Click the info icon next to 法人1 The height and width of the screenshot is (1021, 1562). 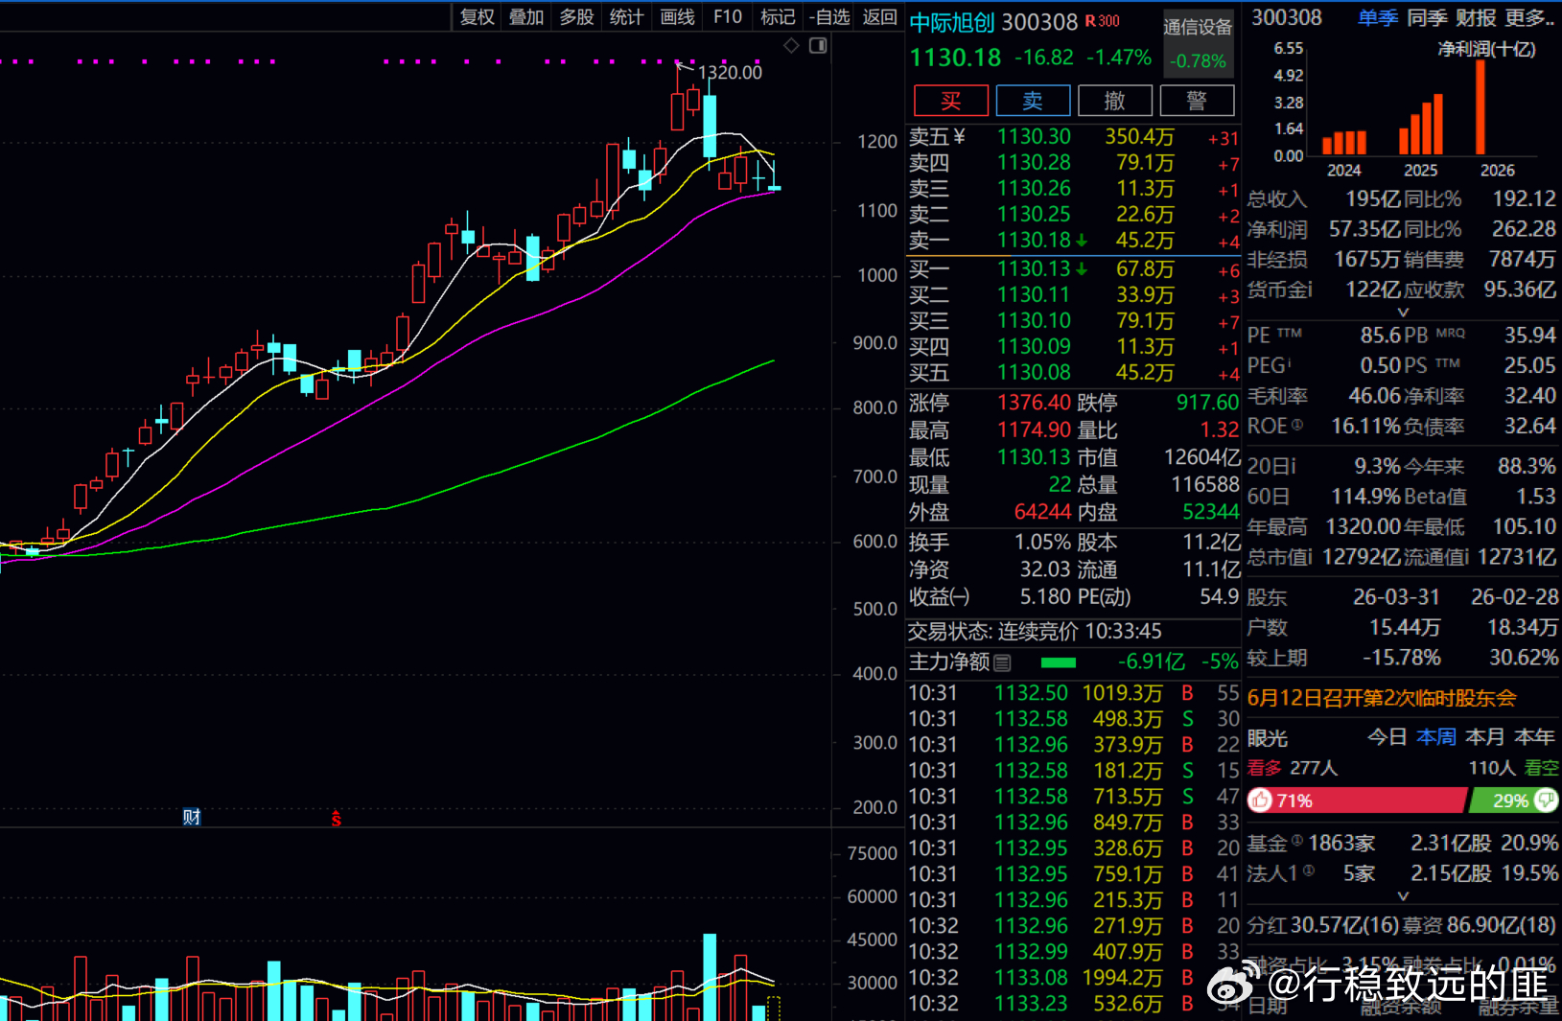[1308, 871]
